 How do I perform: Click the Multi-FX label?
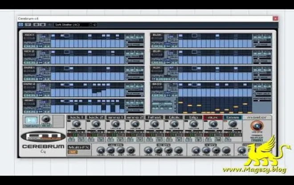[79, 147]
